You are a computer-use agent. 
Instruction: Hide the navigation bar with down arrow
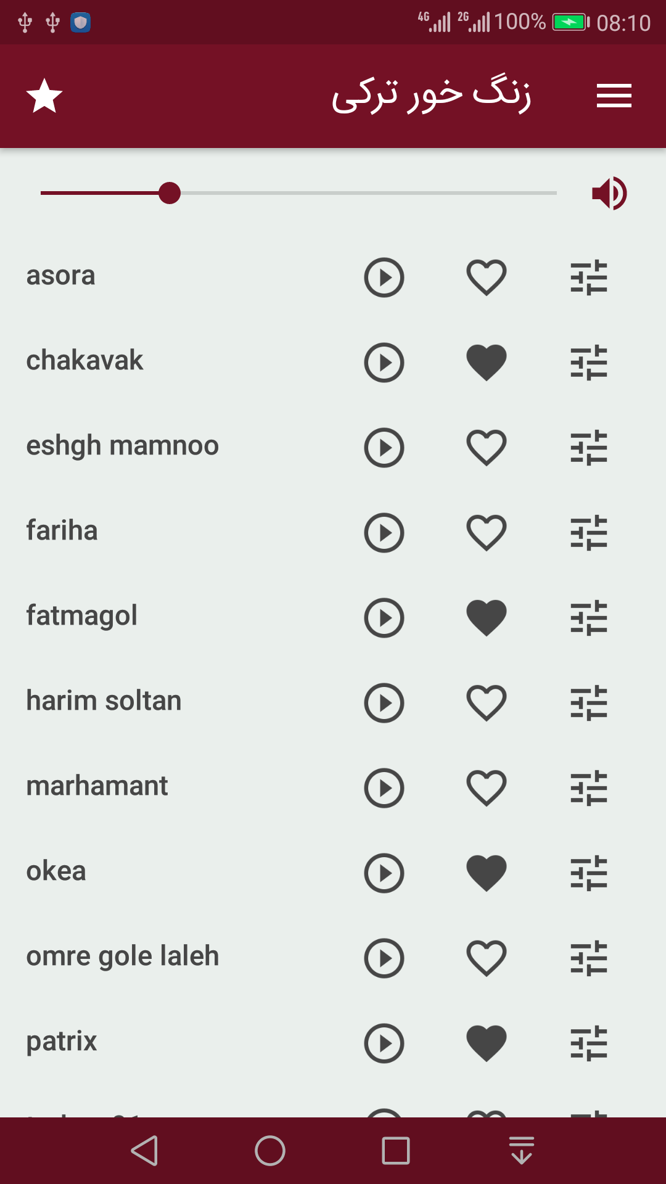(521, 1151)
